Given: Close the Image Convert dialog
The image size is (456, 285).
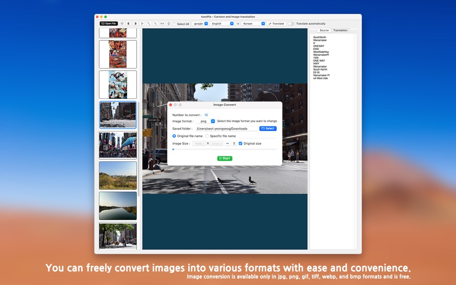Looking at the screenshot, I should [170, 105].
